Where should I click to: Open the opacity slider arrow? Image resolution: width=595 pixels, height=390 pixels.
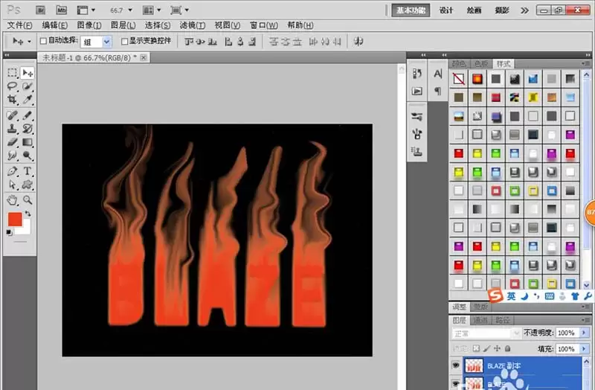click(x=584, y=333)
